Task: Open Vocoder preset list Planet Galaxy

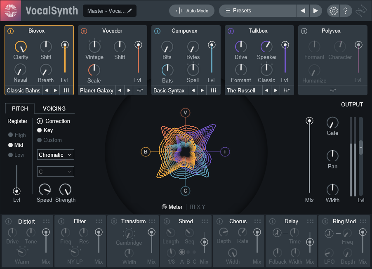Action: tap(97, 90)
